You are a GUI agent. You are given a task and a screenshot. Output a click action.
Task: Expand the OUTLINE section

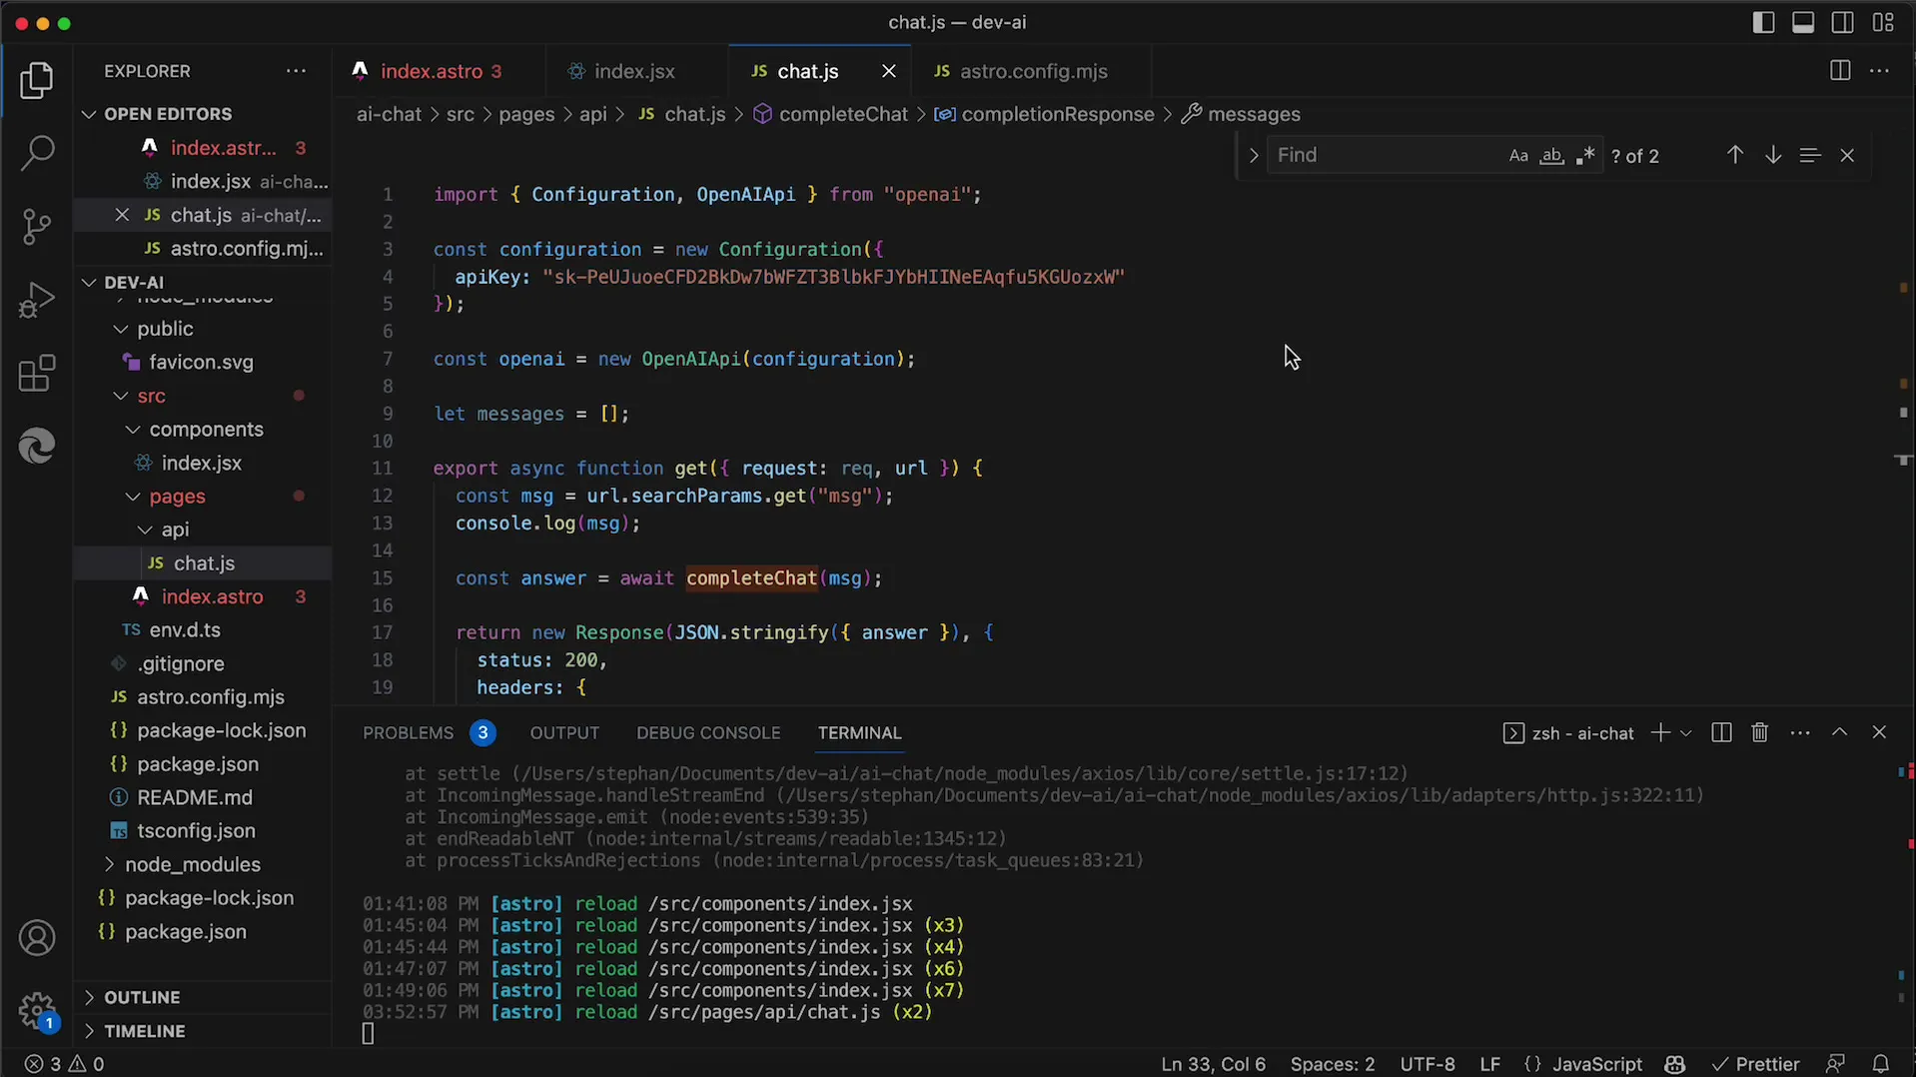click(142, 997)
